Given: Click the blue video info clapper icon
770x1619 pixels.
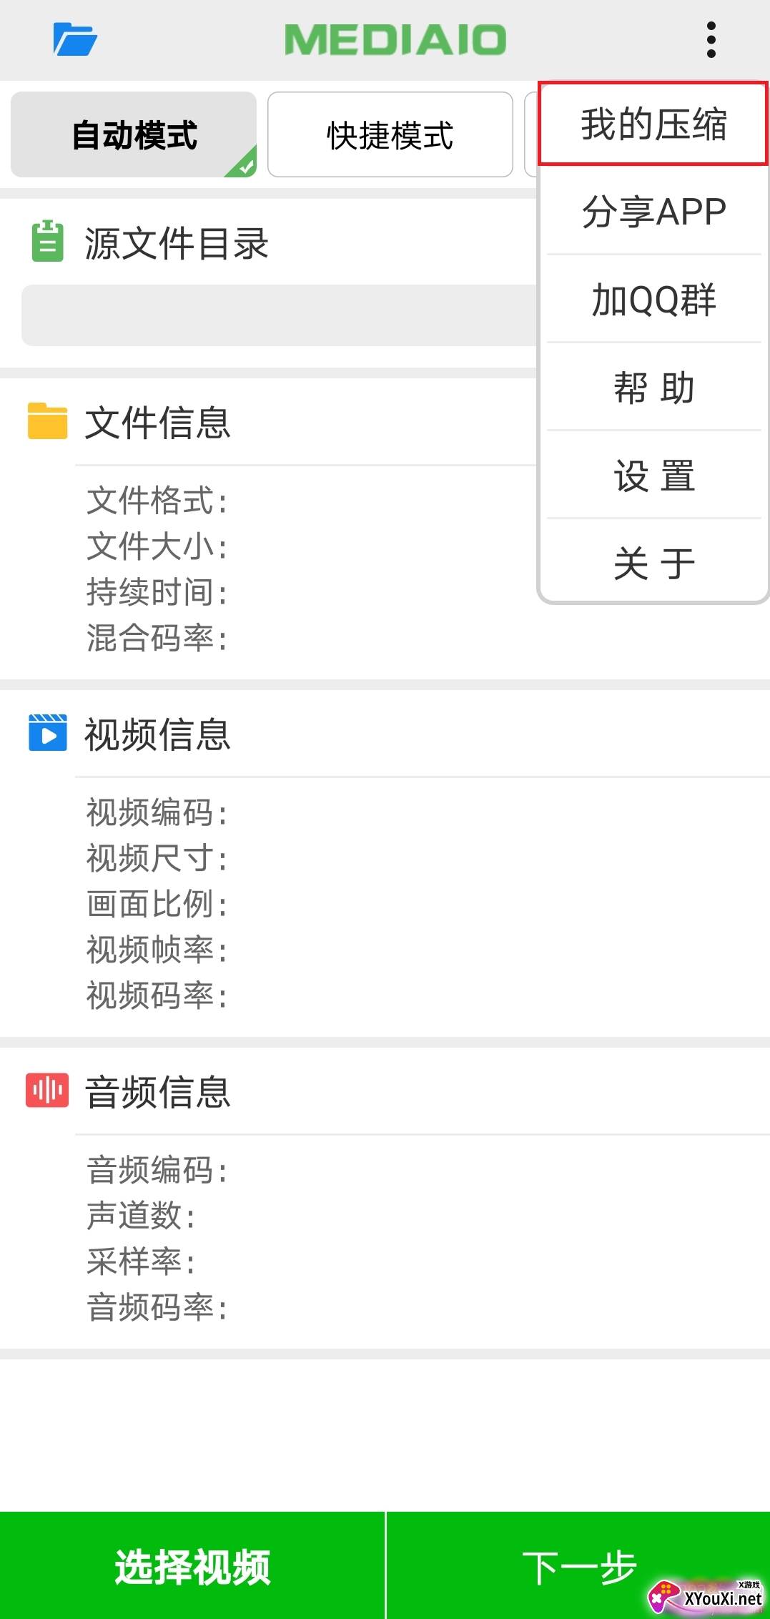Looking at the screenshot, I should (x=47, y=733).
